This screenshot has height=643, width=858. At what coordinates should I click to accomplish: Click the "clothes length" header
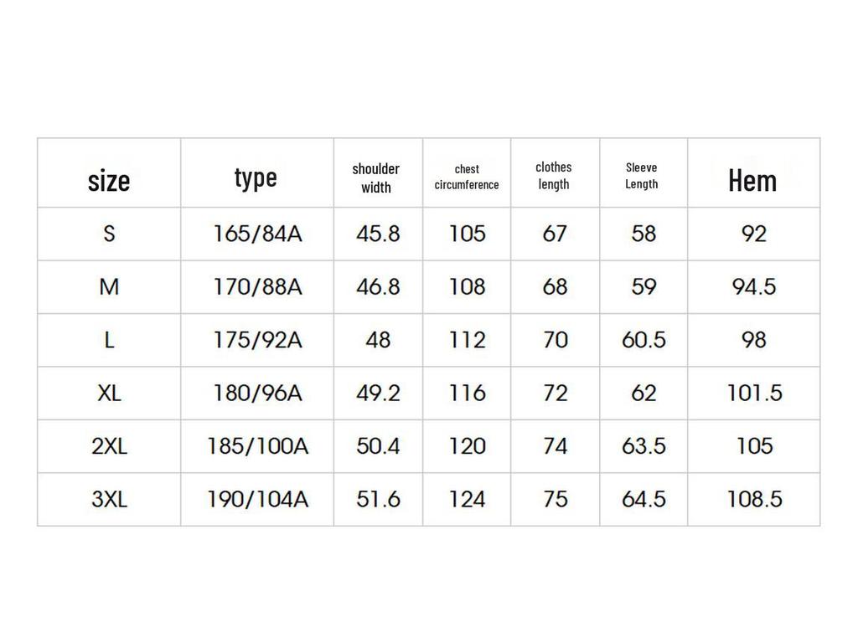pos(554,176)
